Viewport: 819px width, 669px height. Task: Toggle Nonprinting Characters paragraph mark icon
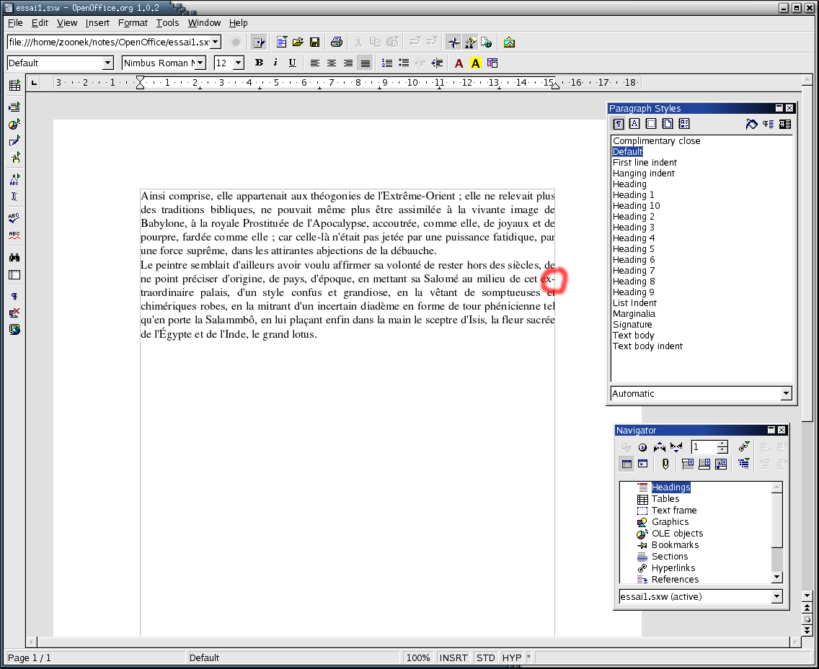click(x=14, y=297)
